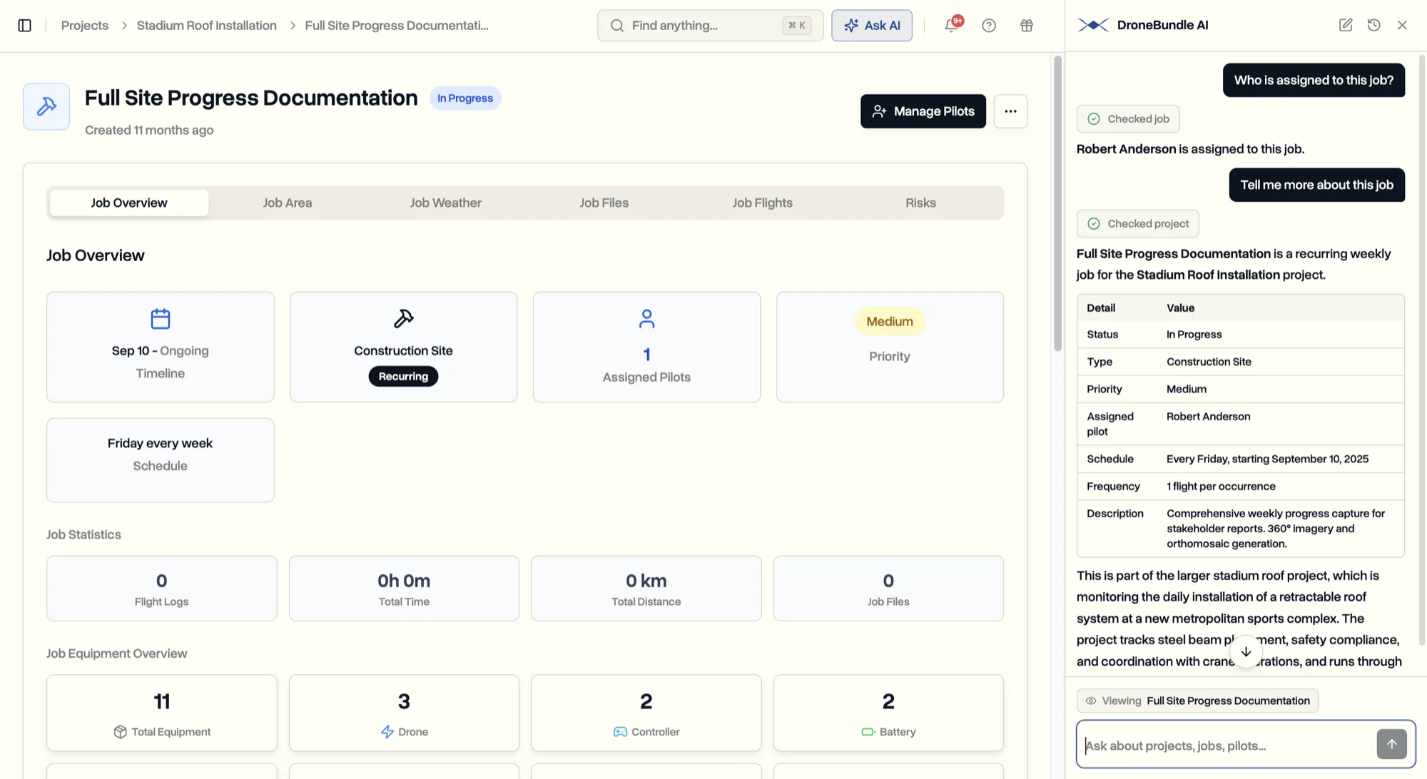Open the Total Distance statistic card

(646, 589)
